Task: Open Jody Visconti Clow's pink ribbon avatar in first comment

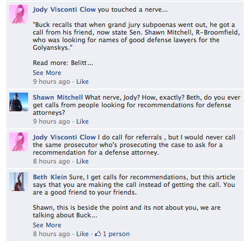Action: coord(19,14)
